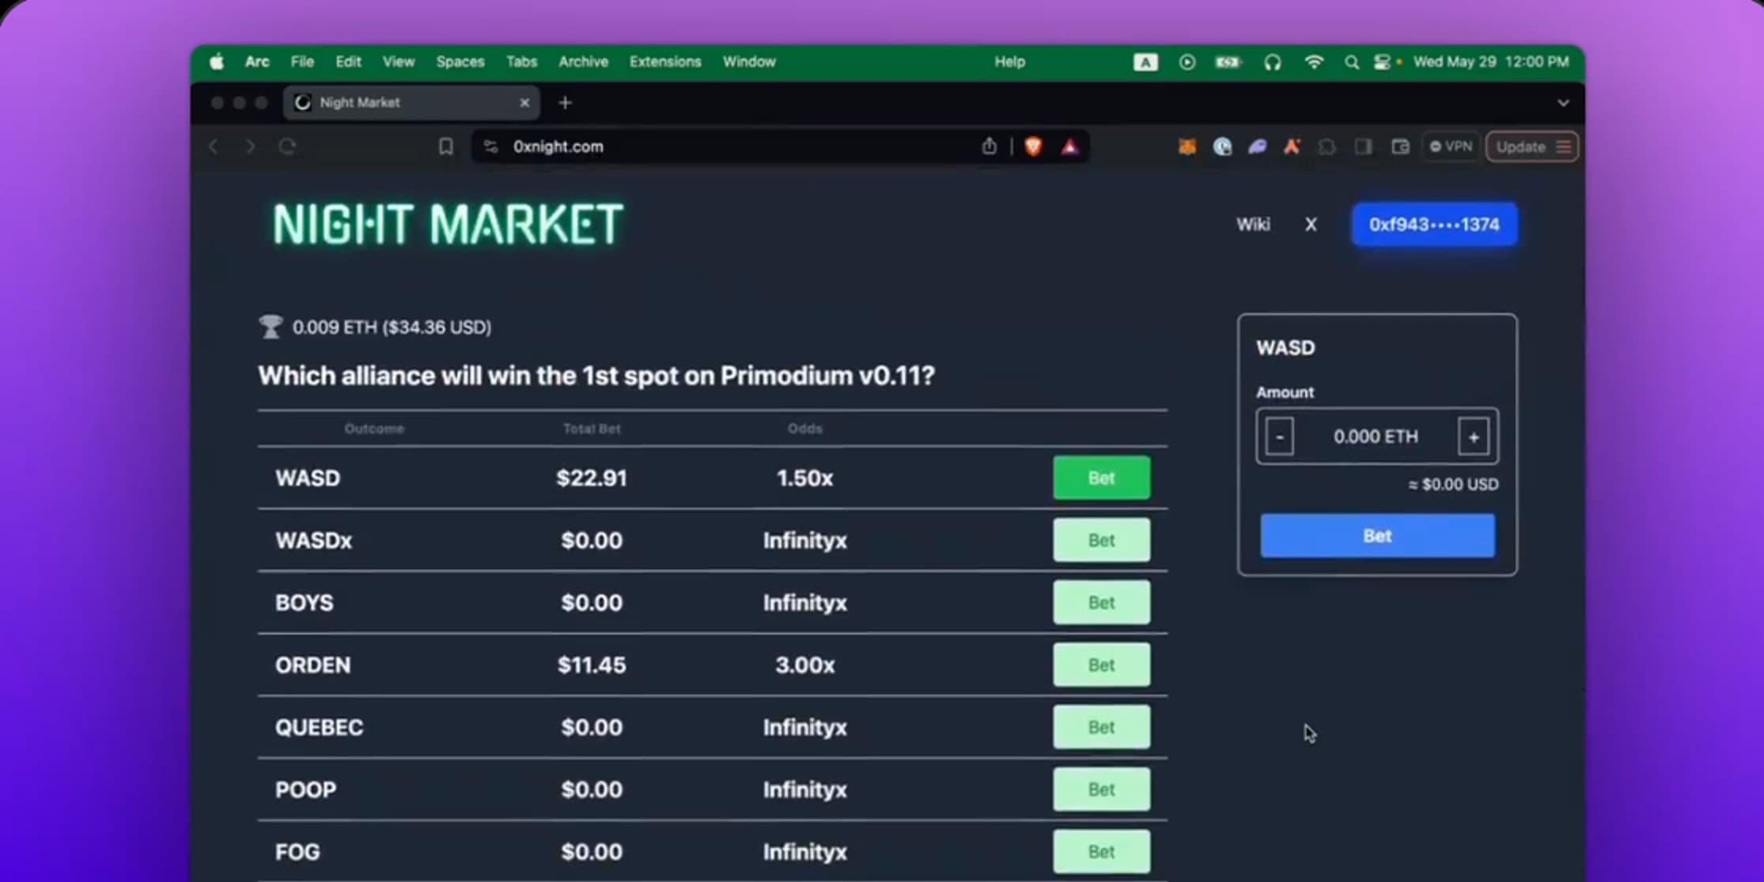Open the Archive menu

click(x=584, y=62)
